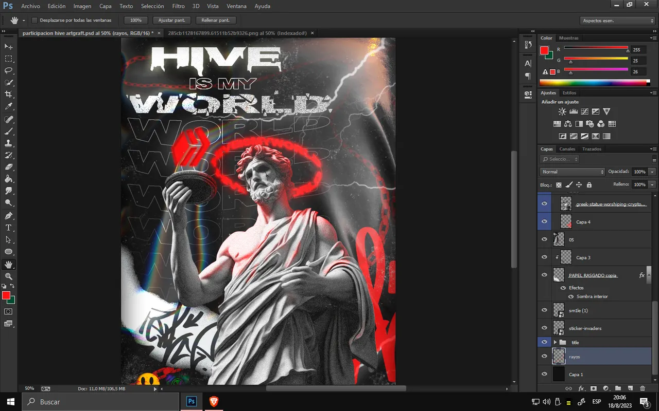Hide the sm1le (1) layer
Viewport: 659px width, 411px height.
coord(544,310)
